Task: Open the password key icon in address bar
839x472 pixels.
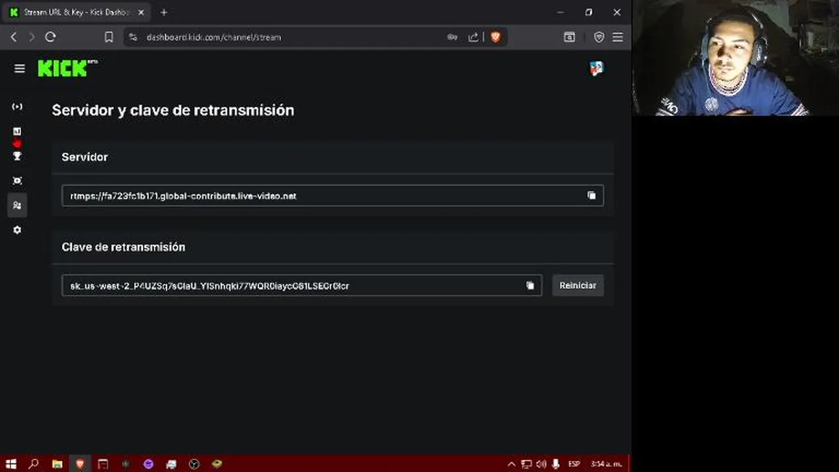Action: pos(452,37)
